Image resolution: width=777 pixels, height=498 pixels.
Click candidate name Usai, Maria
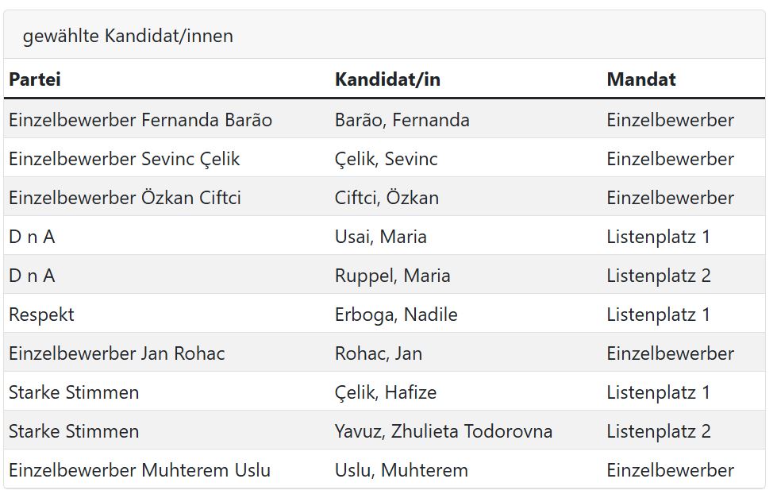pos(380,237)
